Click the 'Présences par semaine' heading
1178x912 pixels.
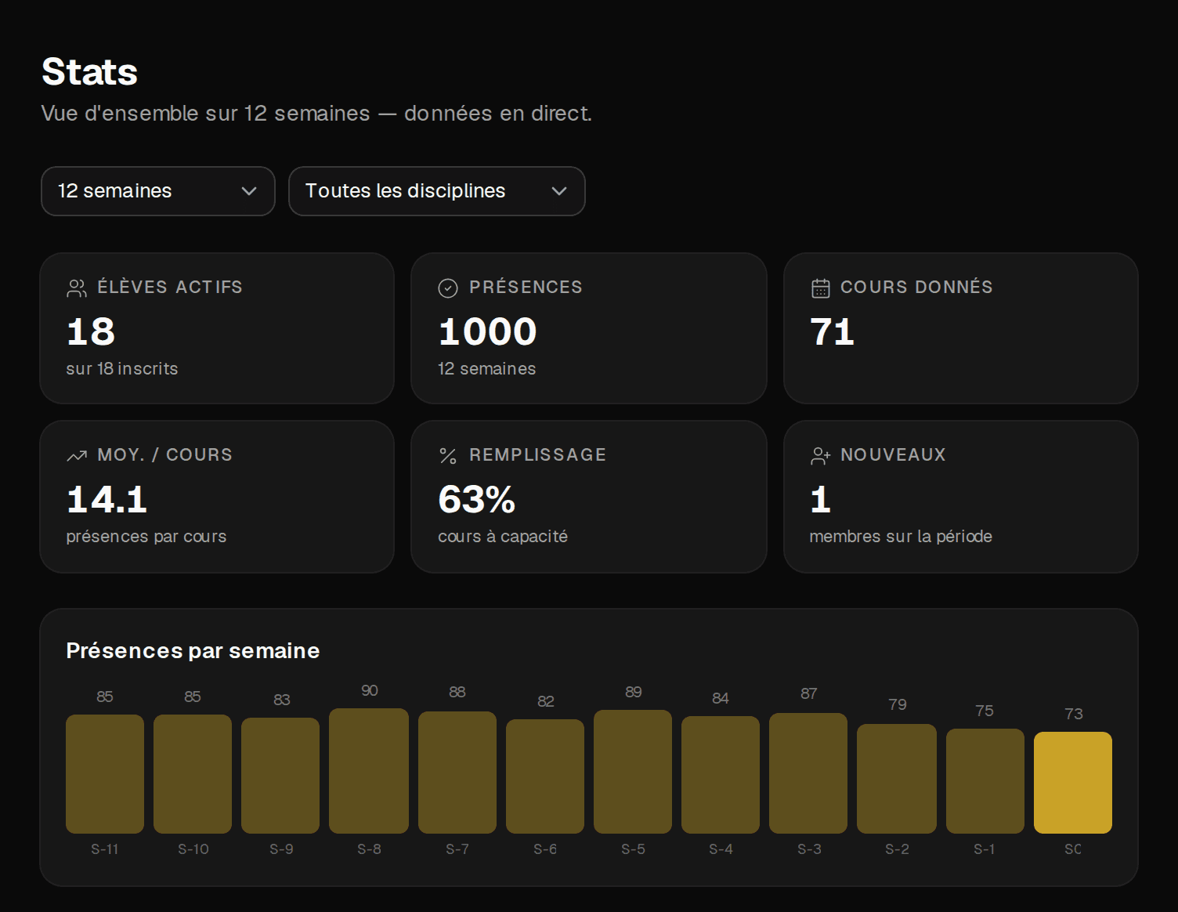193,650
